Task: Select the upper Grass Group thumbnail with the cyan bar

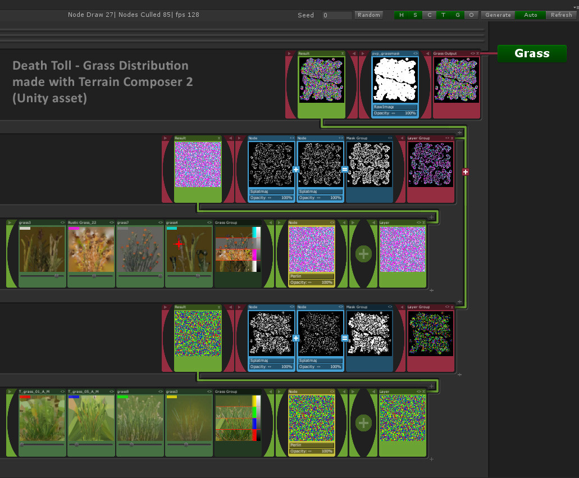Action: (238, 249)
